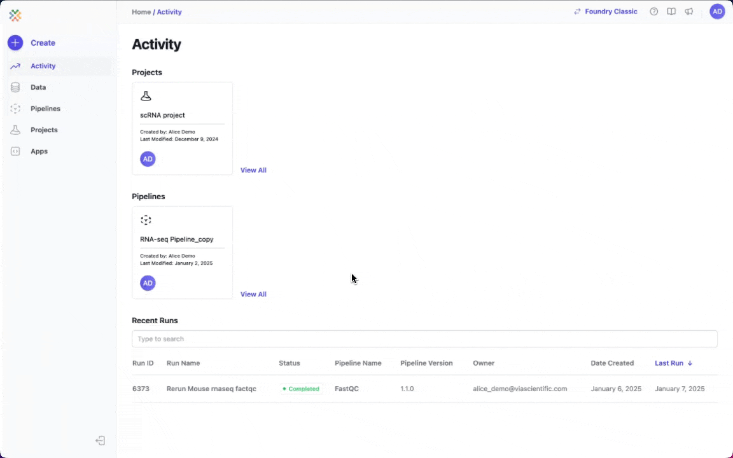This screenshot has height=458, width=733.
Task: Click Home in the breadcrumb
Action: pyautogui.click(x=141, y=11)
